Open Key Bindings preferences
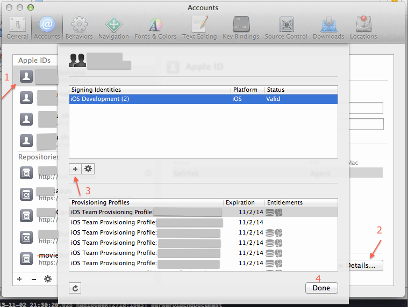This screenshot has width=408, height=307. click(x=241, y=28)
